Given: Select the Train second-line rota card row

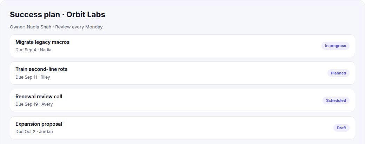Looking at the screenshot, I should [x=182, y=73].
